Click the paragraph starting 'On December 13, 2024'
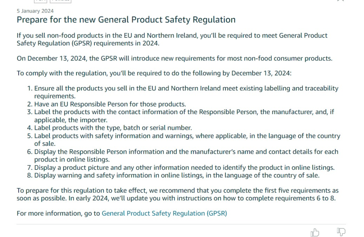 click(x=174, y=58)
